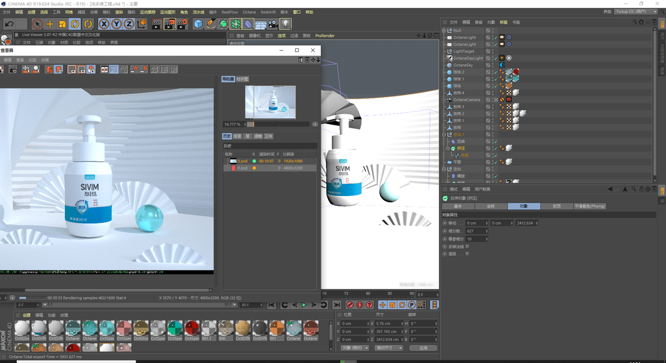This screenshot has width=666, height=363.
Task: Add a Light bulb object
Action: 286,24
